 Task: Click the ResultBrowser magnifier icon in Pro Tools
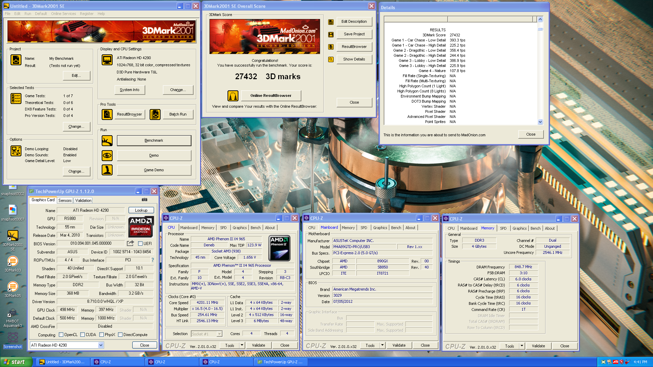[107, 115]
